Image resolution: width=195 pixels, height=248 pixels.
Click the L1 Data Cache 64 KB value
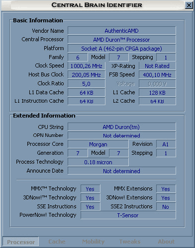(x=87, y=93)
